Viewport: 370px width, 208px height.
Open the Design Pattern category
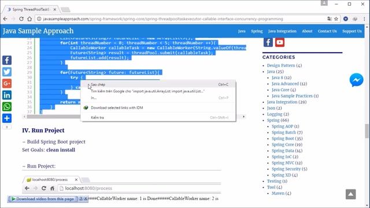(x=281, y=65)
